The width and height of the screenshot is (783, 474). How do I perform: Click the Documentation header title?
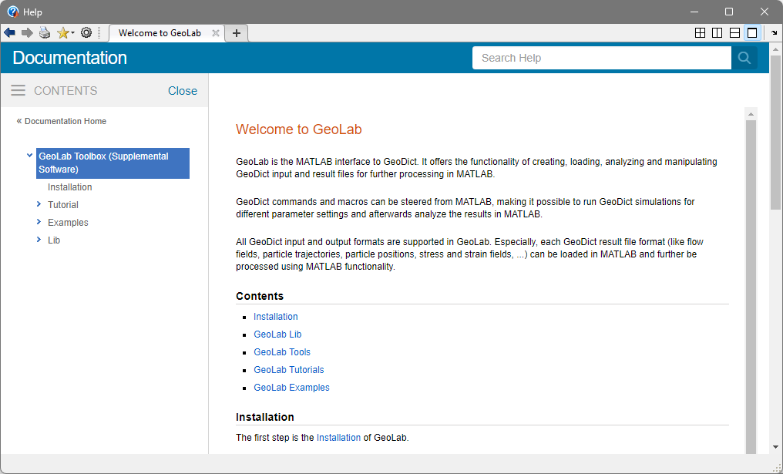(x=69, y=58)
